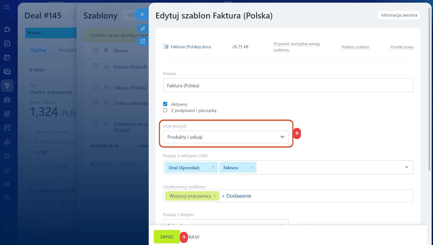Click the drag handle of the Potwierdzenie row
The height and width of the screenshot is (245, 433).
coord(106,124)
